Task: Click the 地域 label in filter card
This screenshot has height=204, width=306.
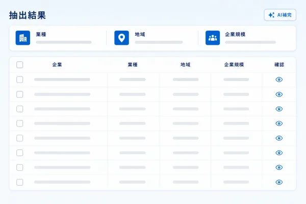Action: click(140, 34)
